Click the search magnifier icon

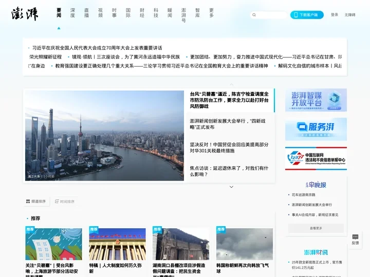point(254,15)
